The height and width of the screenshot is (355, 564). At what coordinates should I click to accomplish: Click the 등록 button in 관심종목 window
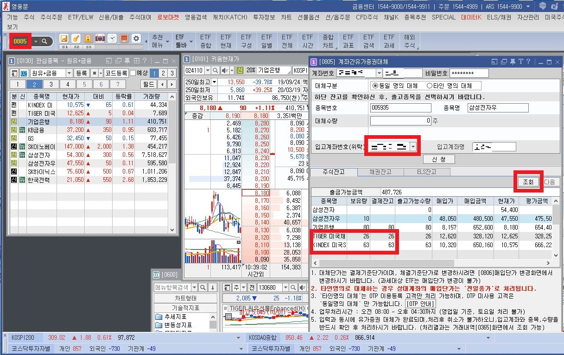coord(81,73)
